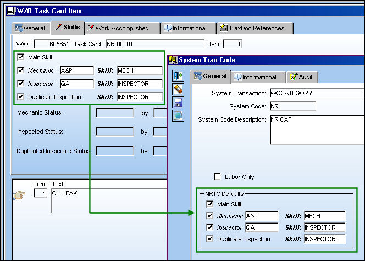The image size is (365, 261).
Task: Toggle Main Skill checkbox in task card
Action: point(20,57)
